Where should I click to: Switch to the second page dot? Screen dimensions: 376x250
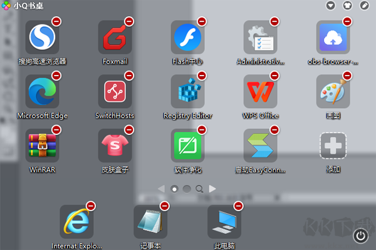click(x=187, y=189)
